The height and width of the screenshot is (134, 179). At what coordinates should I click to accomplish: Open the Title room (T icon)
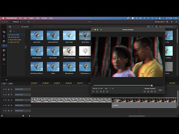pyautogui.click(x=4, y=36)
